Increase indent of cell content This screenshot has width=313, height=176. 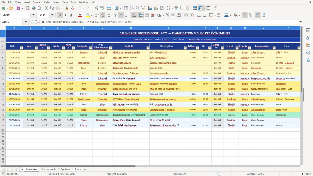coord(199,15)
